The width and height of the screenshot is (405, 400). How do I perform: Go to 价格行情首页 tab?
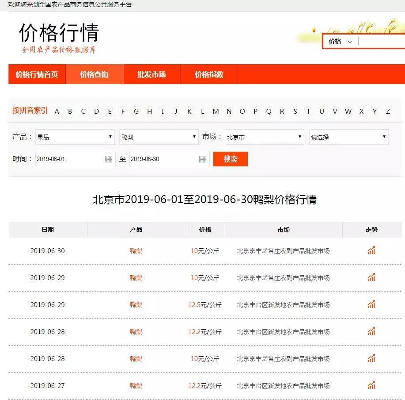point(37,74)
